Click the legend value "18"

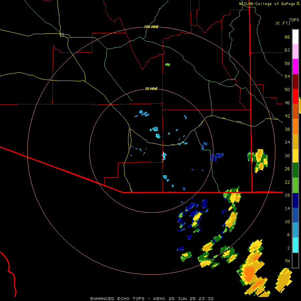pyautogui.click(x=287, y=195)
